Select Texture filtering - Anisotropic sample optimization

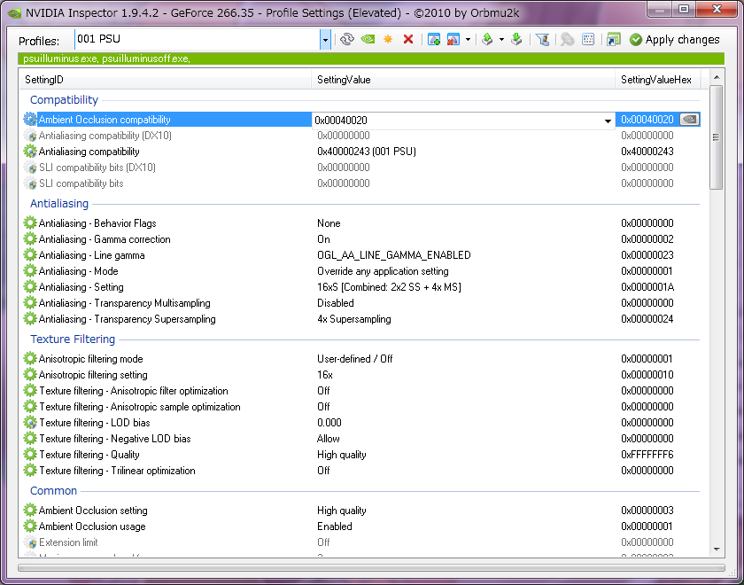click(361, 407)
